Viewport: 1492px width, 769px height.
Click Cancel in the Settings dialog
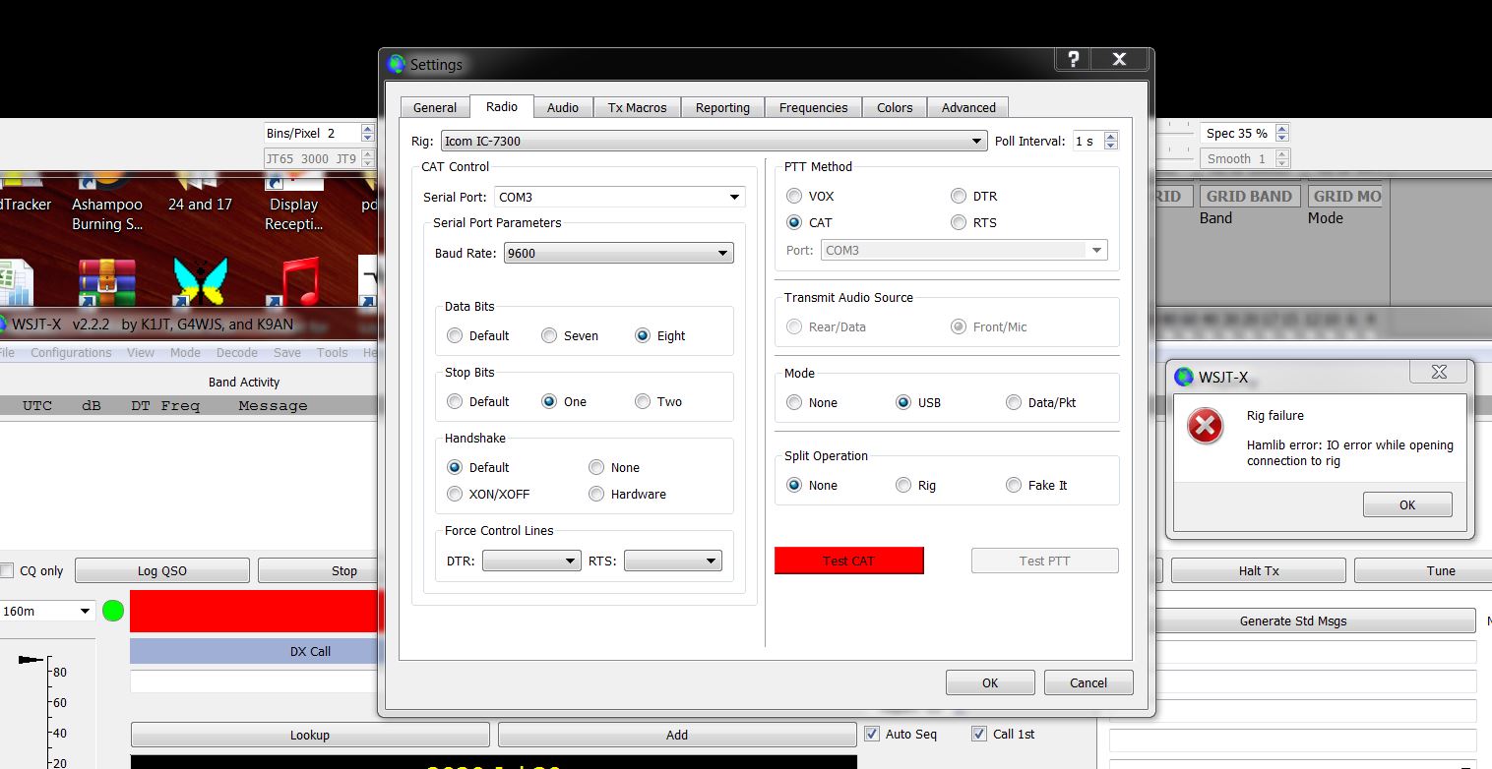pos(1088,682)
